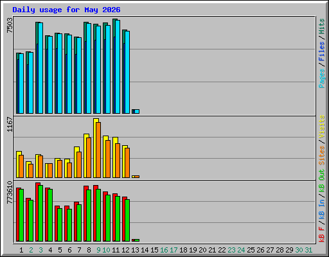Viewport: 329px width, 257px height.
Task: Click the "Daily usage for May 2026" title
Action: tap(66, 10)
